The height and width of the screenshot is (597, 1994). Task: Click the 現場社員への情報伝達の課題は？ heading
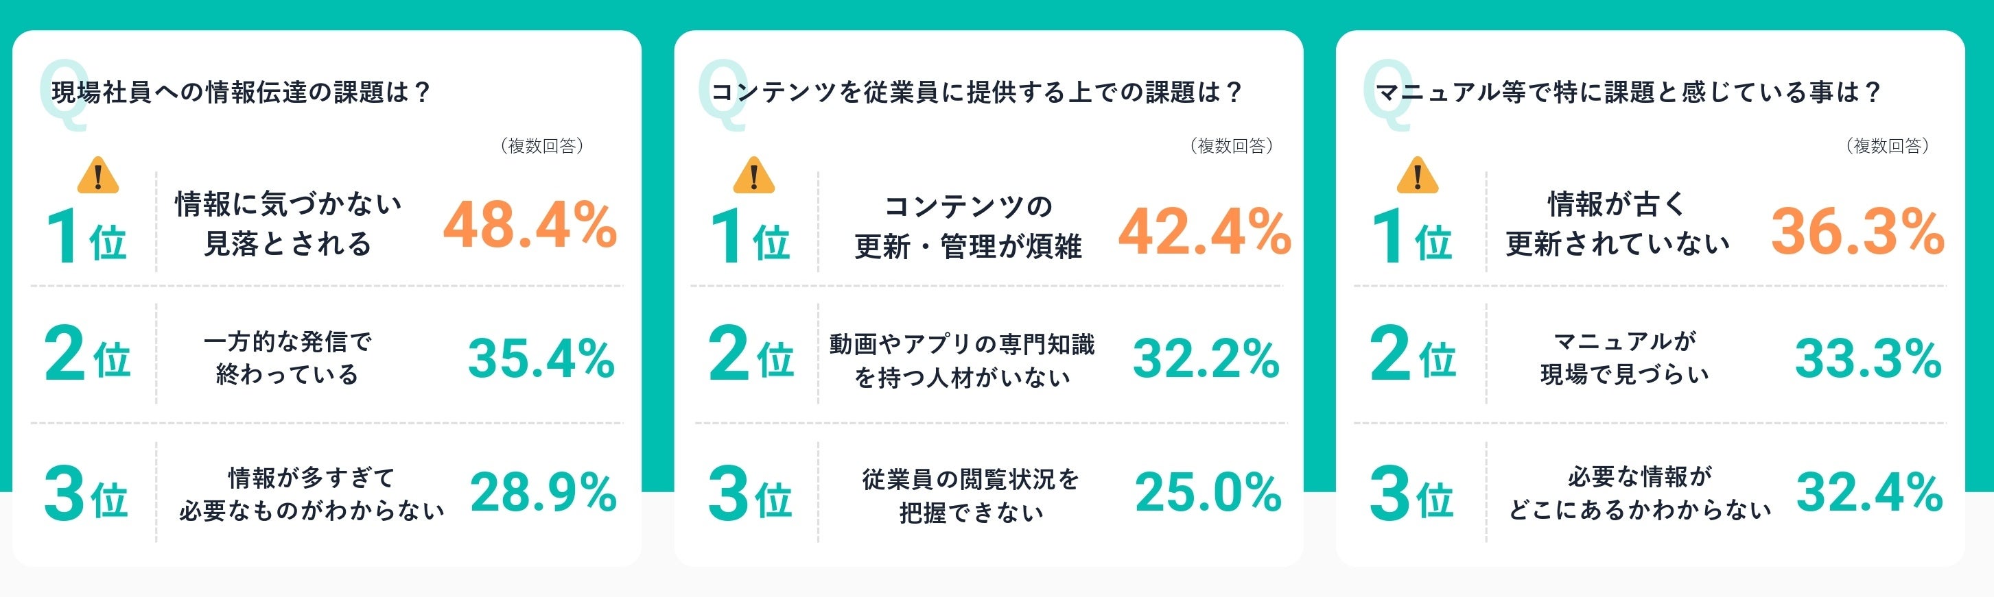pos(241,93)
